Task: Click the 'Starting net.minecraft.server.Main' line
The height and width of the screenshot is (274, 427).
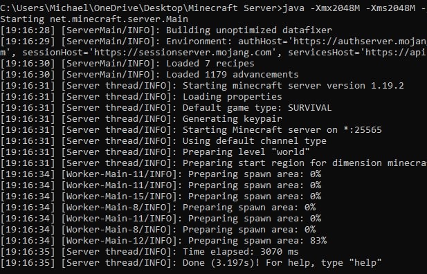Action: pos(94,19)
